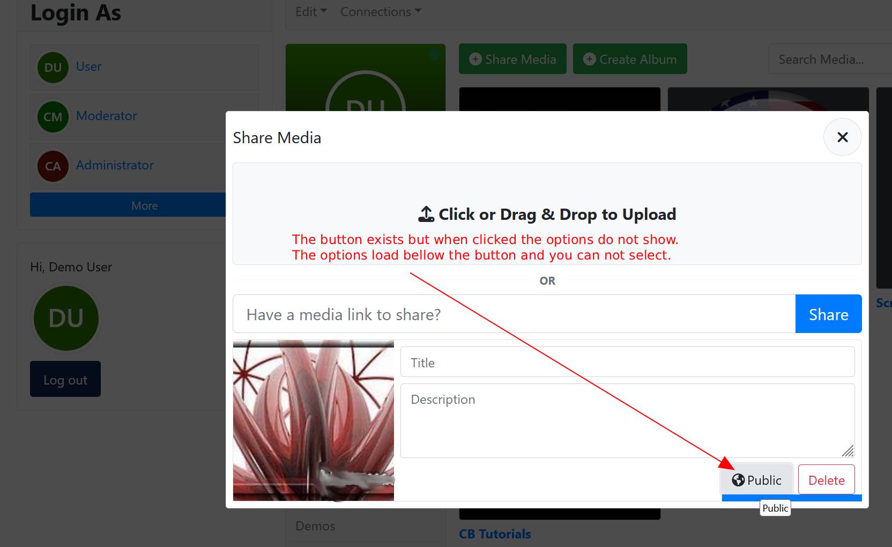Click the DU avatar next to User
Screen dimensions: 892x547
point(53,68)
